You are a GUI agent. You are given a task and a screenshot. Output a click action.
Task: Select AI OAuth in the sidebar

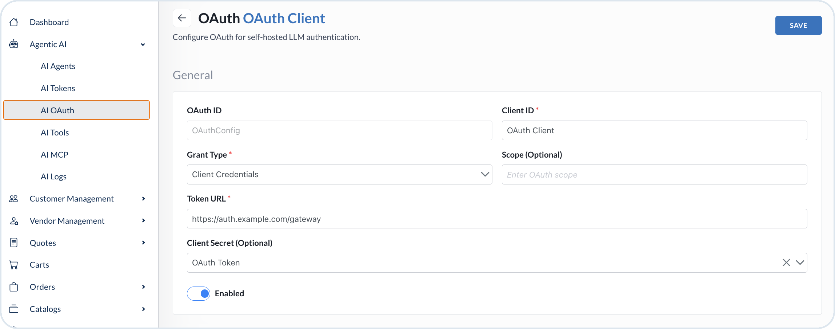(x=76, y=110)
